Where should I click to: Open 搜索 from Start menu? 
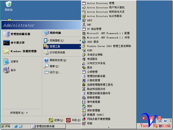pos(62,66)
